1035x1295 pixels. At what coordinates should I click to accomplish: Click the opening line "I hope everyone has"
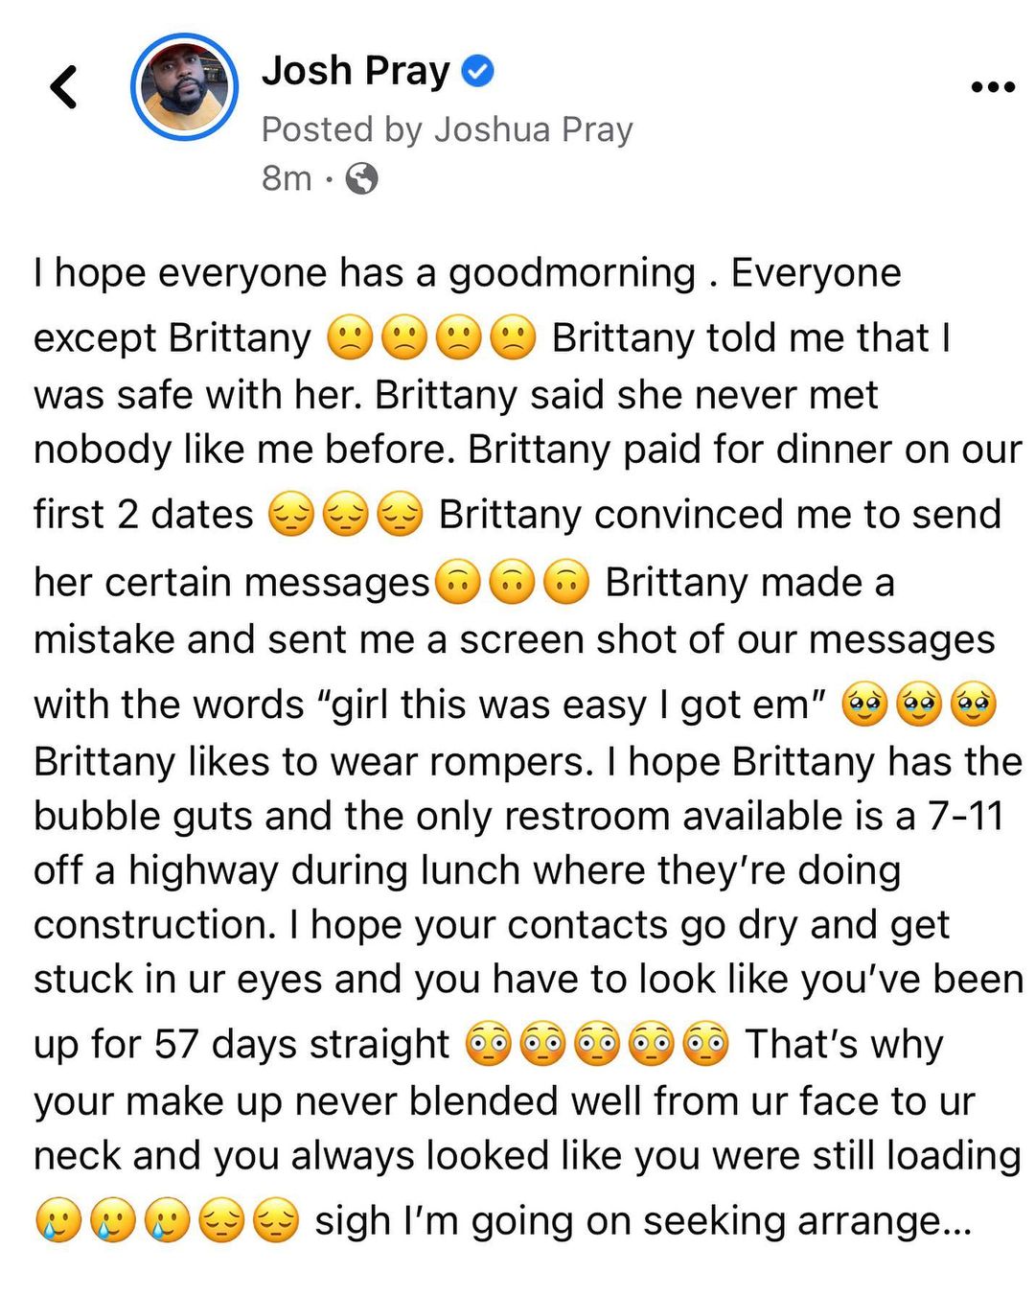point(220,273)
